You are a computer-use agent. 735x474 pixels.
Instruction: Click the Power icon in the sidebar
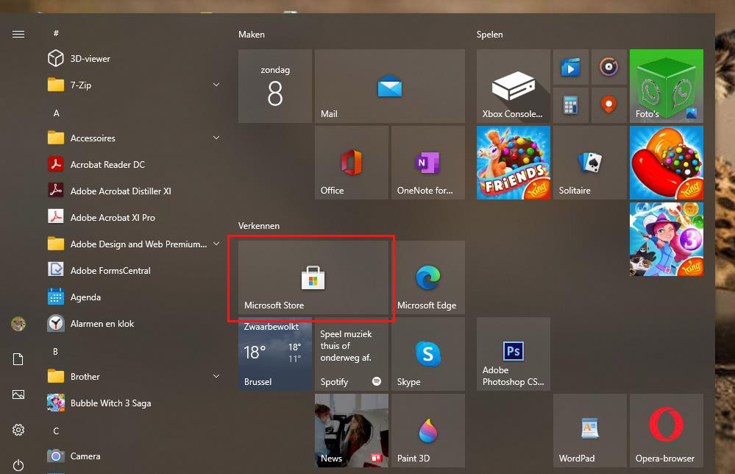click(x=18, y=465)
